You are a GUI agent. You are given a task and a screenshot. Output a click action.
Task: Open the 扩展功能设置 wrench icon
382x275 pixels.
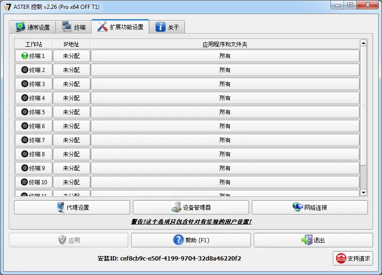point(102,27)
